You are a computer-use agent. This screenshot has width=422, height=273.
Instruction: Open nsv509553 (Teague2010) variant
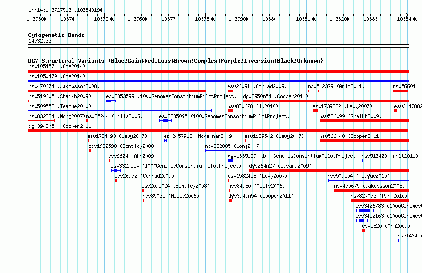[60, 106]
